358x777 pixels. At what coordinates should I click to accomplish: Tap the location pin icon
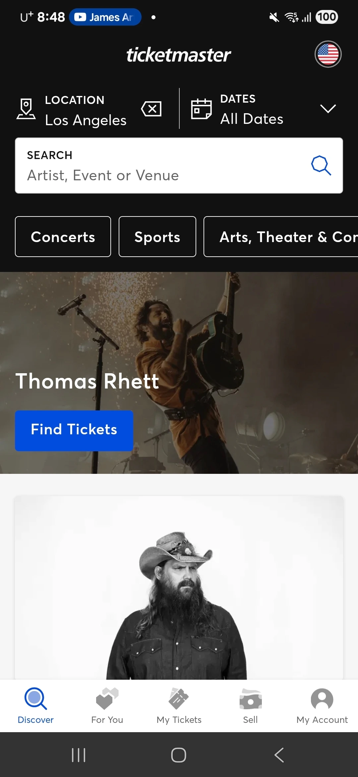pos(26,109)
